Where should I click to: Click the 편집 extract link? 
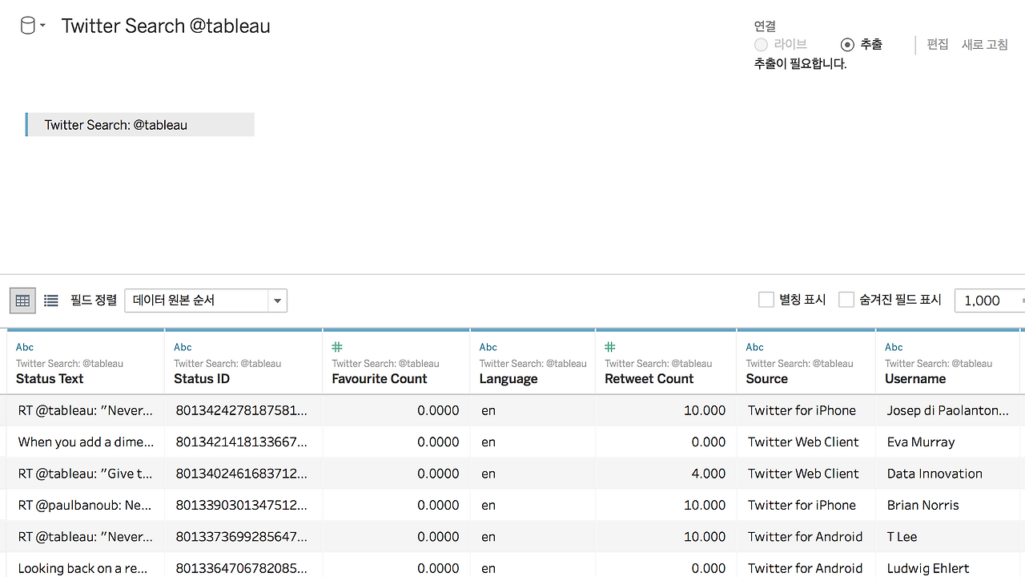click(x=938, y=45)
